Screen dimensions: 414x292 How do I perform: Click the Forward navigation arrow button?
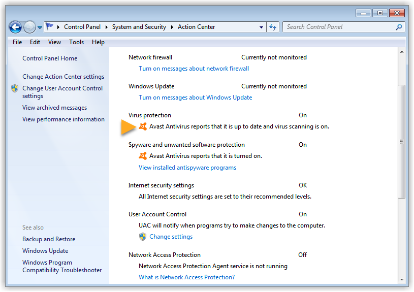coord(29,27)
